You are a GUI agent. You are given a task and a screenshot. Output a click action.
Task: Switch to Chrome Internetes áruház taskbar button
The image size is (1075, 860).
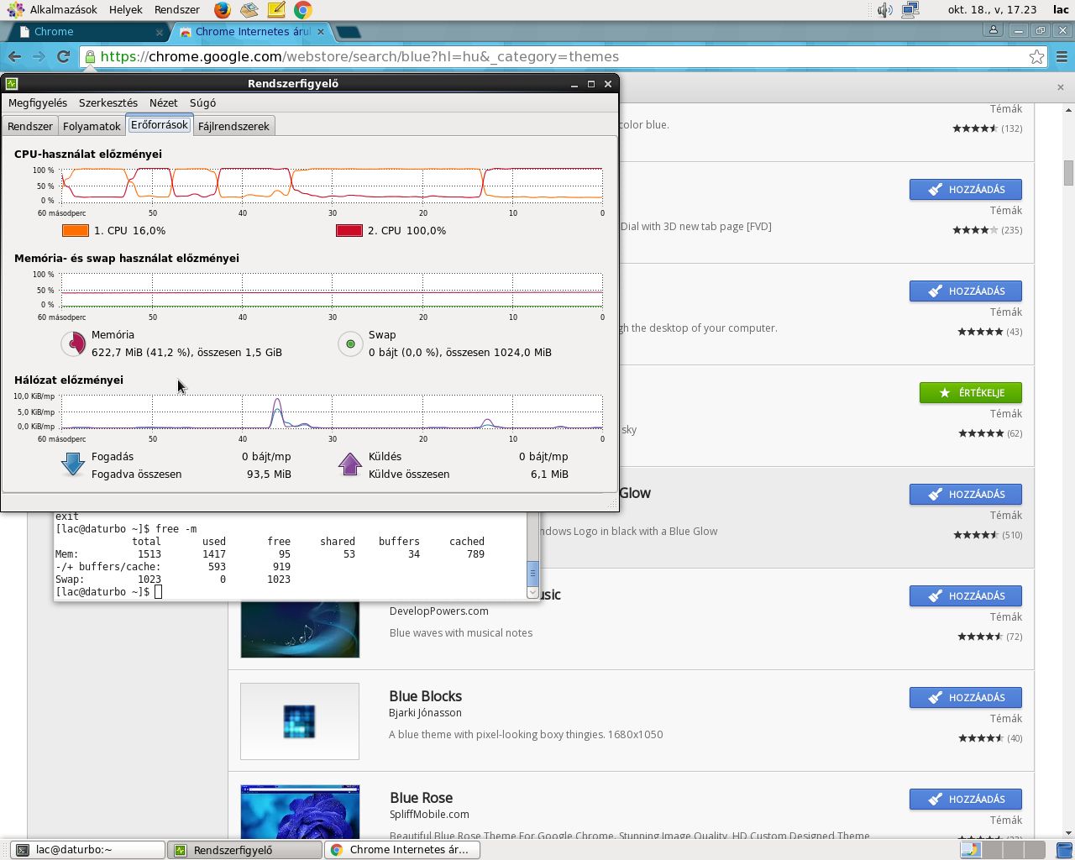tap(402, 850)
